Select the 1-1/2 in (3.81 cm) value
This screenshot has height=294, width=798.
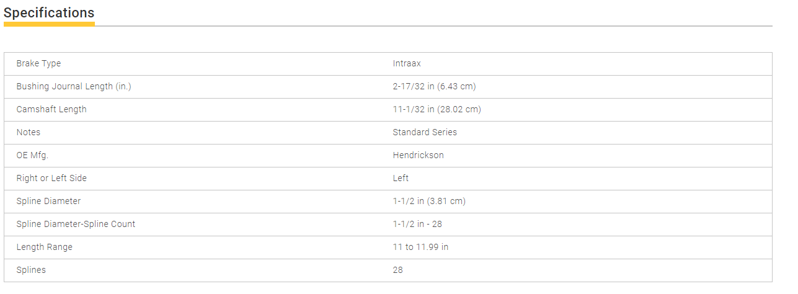pyautogui.click(x=429, y=201)
